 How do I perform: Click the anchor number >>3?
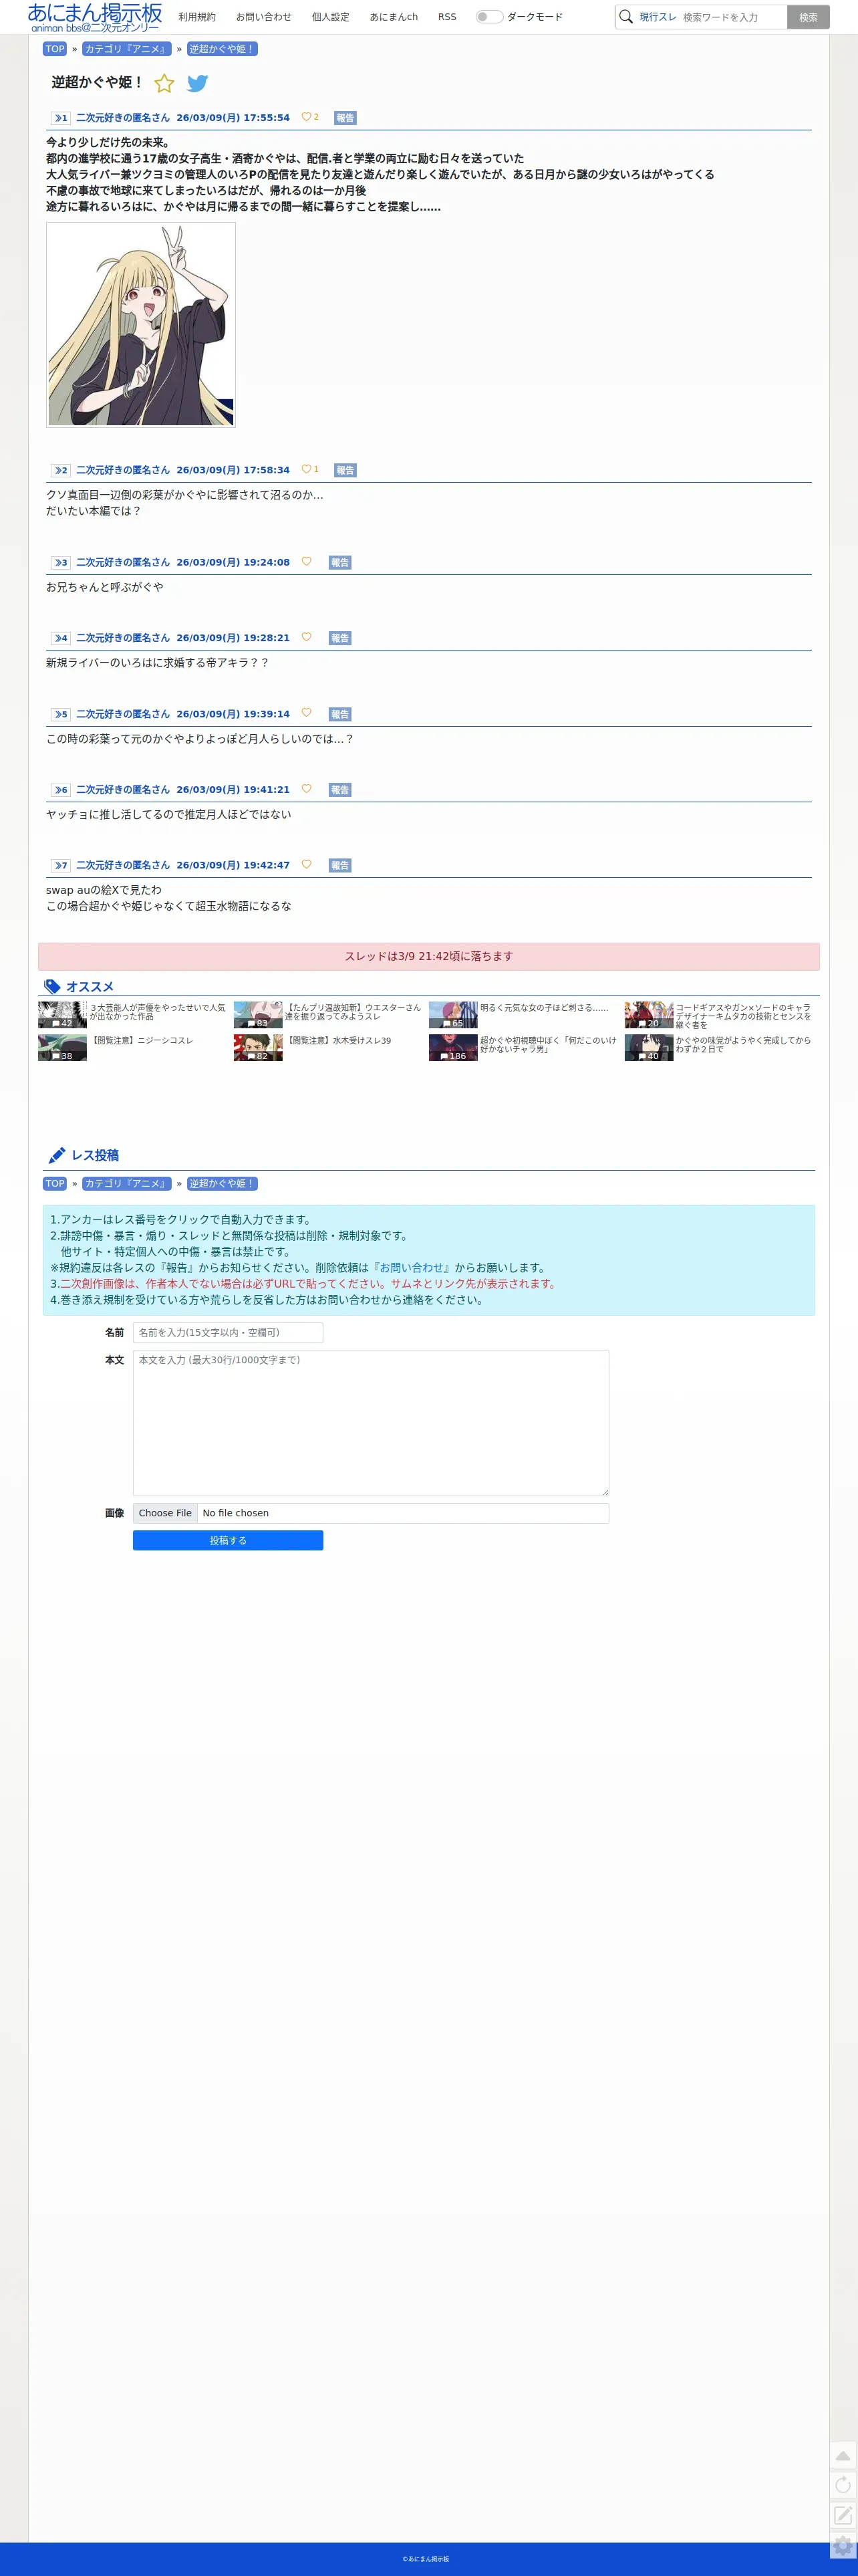61,563
